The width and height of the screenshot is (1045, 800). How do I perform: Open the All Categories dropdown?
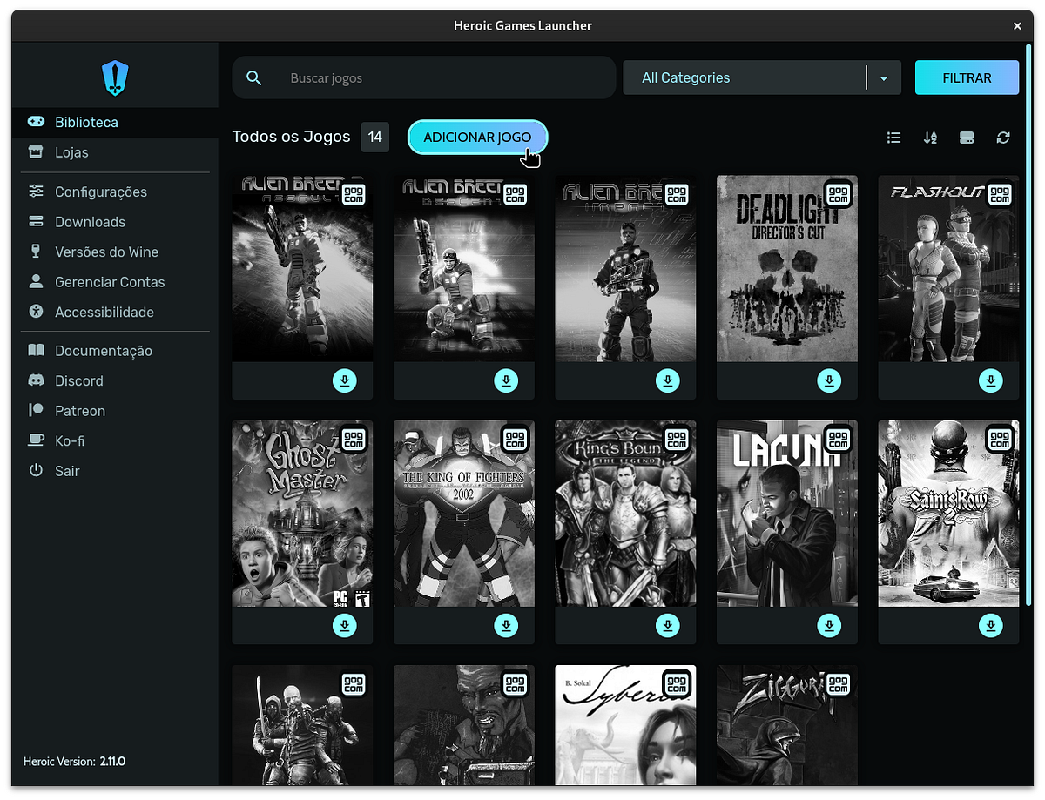point(761,78)
